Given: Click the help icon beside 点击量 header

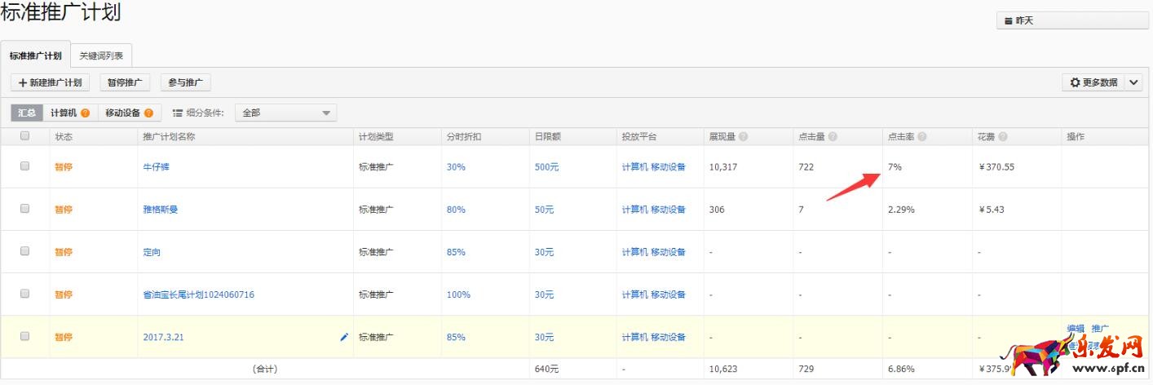Looking at the screenshot, I should (833, 137).
